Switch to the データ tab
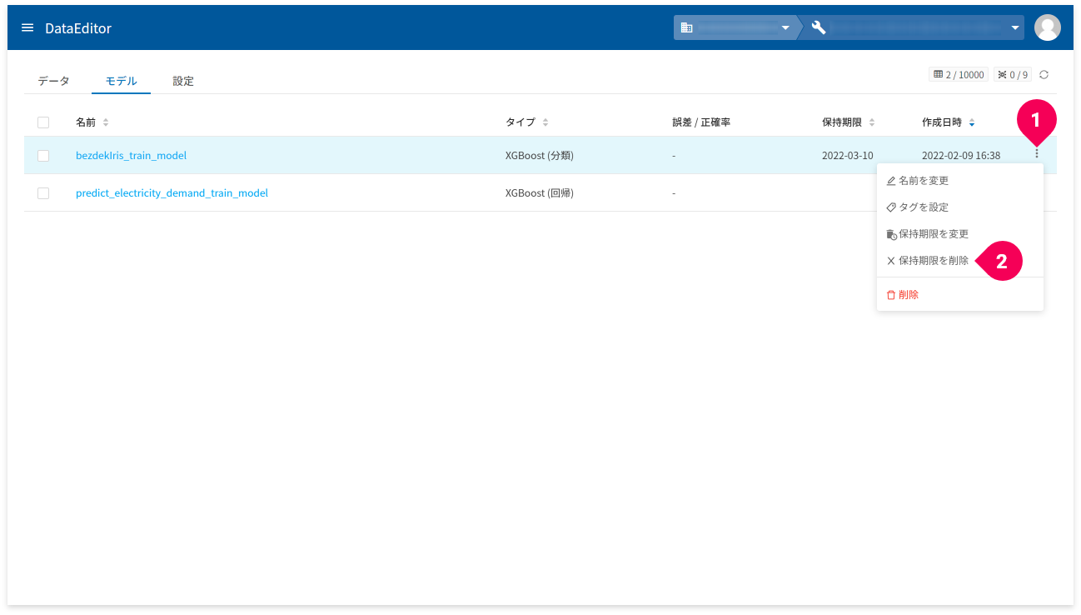Screen dimensions: 1081x615 [x=53, y=82]
